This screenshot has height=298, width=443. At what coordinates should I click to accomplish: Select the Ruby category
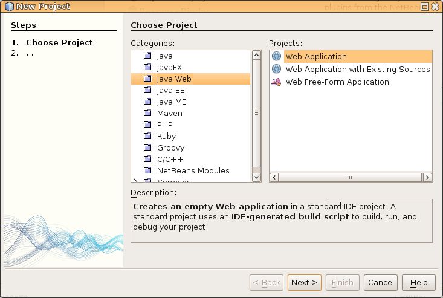166,136
